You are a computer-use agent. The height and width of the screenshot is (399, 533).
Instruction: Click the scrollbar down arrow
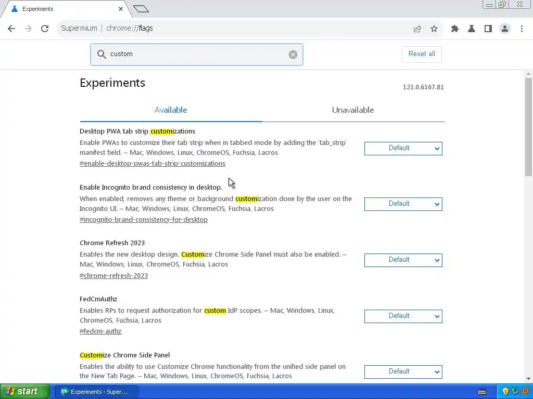click(x=528, y=379)
